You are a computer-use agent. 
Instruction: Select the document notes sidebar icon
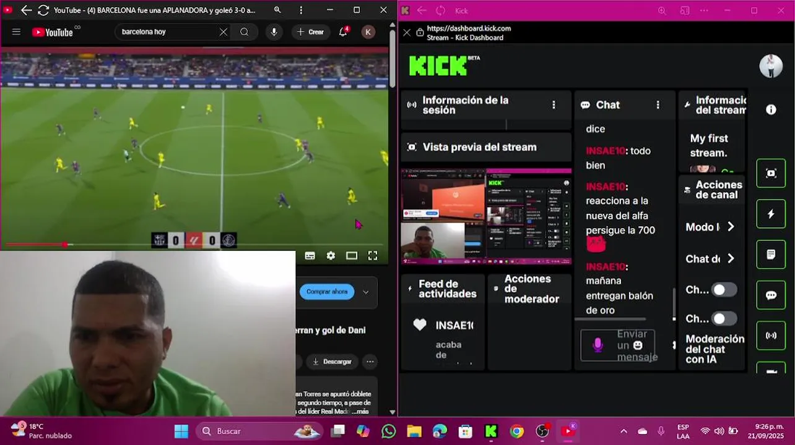coord(771,255)
